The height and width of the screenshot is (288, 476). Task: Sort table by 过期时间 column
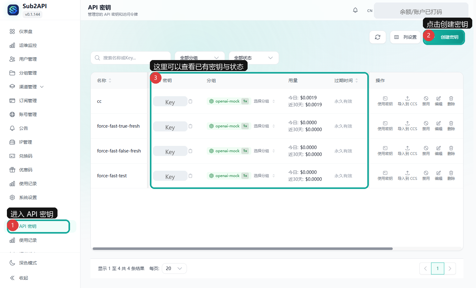pos(346,80)
